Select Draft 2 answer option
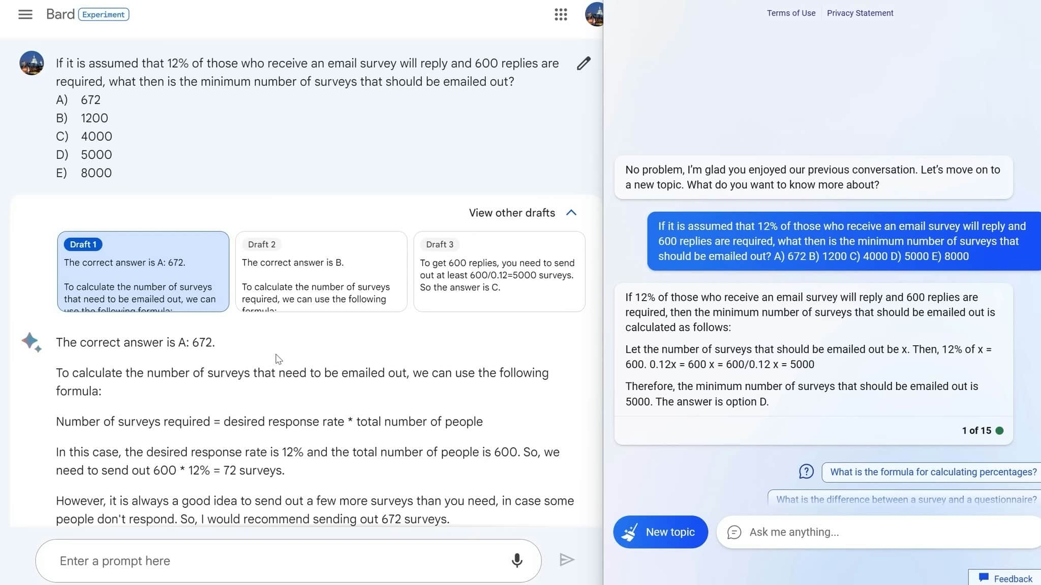Viewport: 1041px width, 585px height. pos(321,272)
